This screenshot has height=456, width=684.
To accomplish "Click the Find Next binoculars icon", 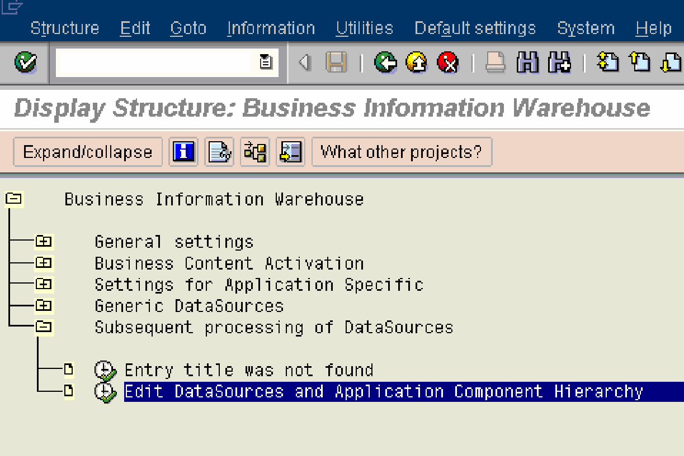I will (559, 63).
